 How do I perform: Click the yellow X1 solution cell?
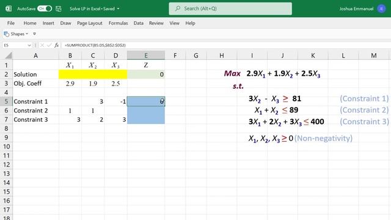coord(70,75)
